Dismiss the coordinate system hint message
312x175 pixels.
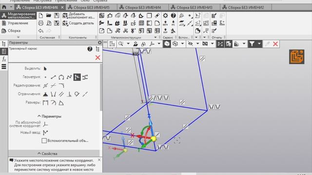(x=99, y=160)
